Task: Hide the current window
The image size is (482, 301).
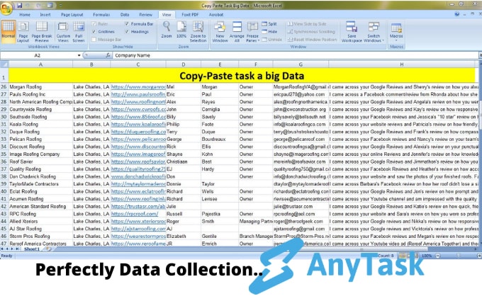Action: [269, 32]
